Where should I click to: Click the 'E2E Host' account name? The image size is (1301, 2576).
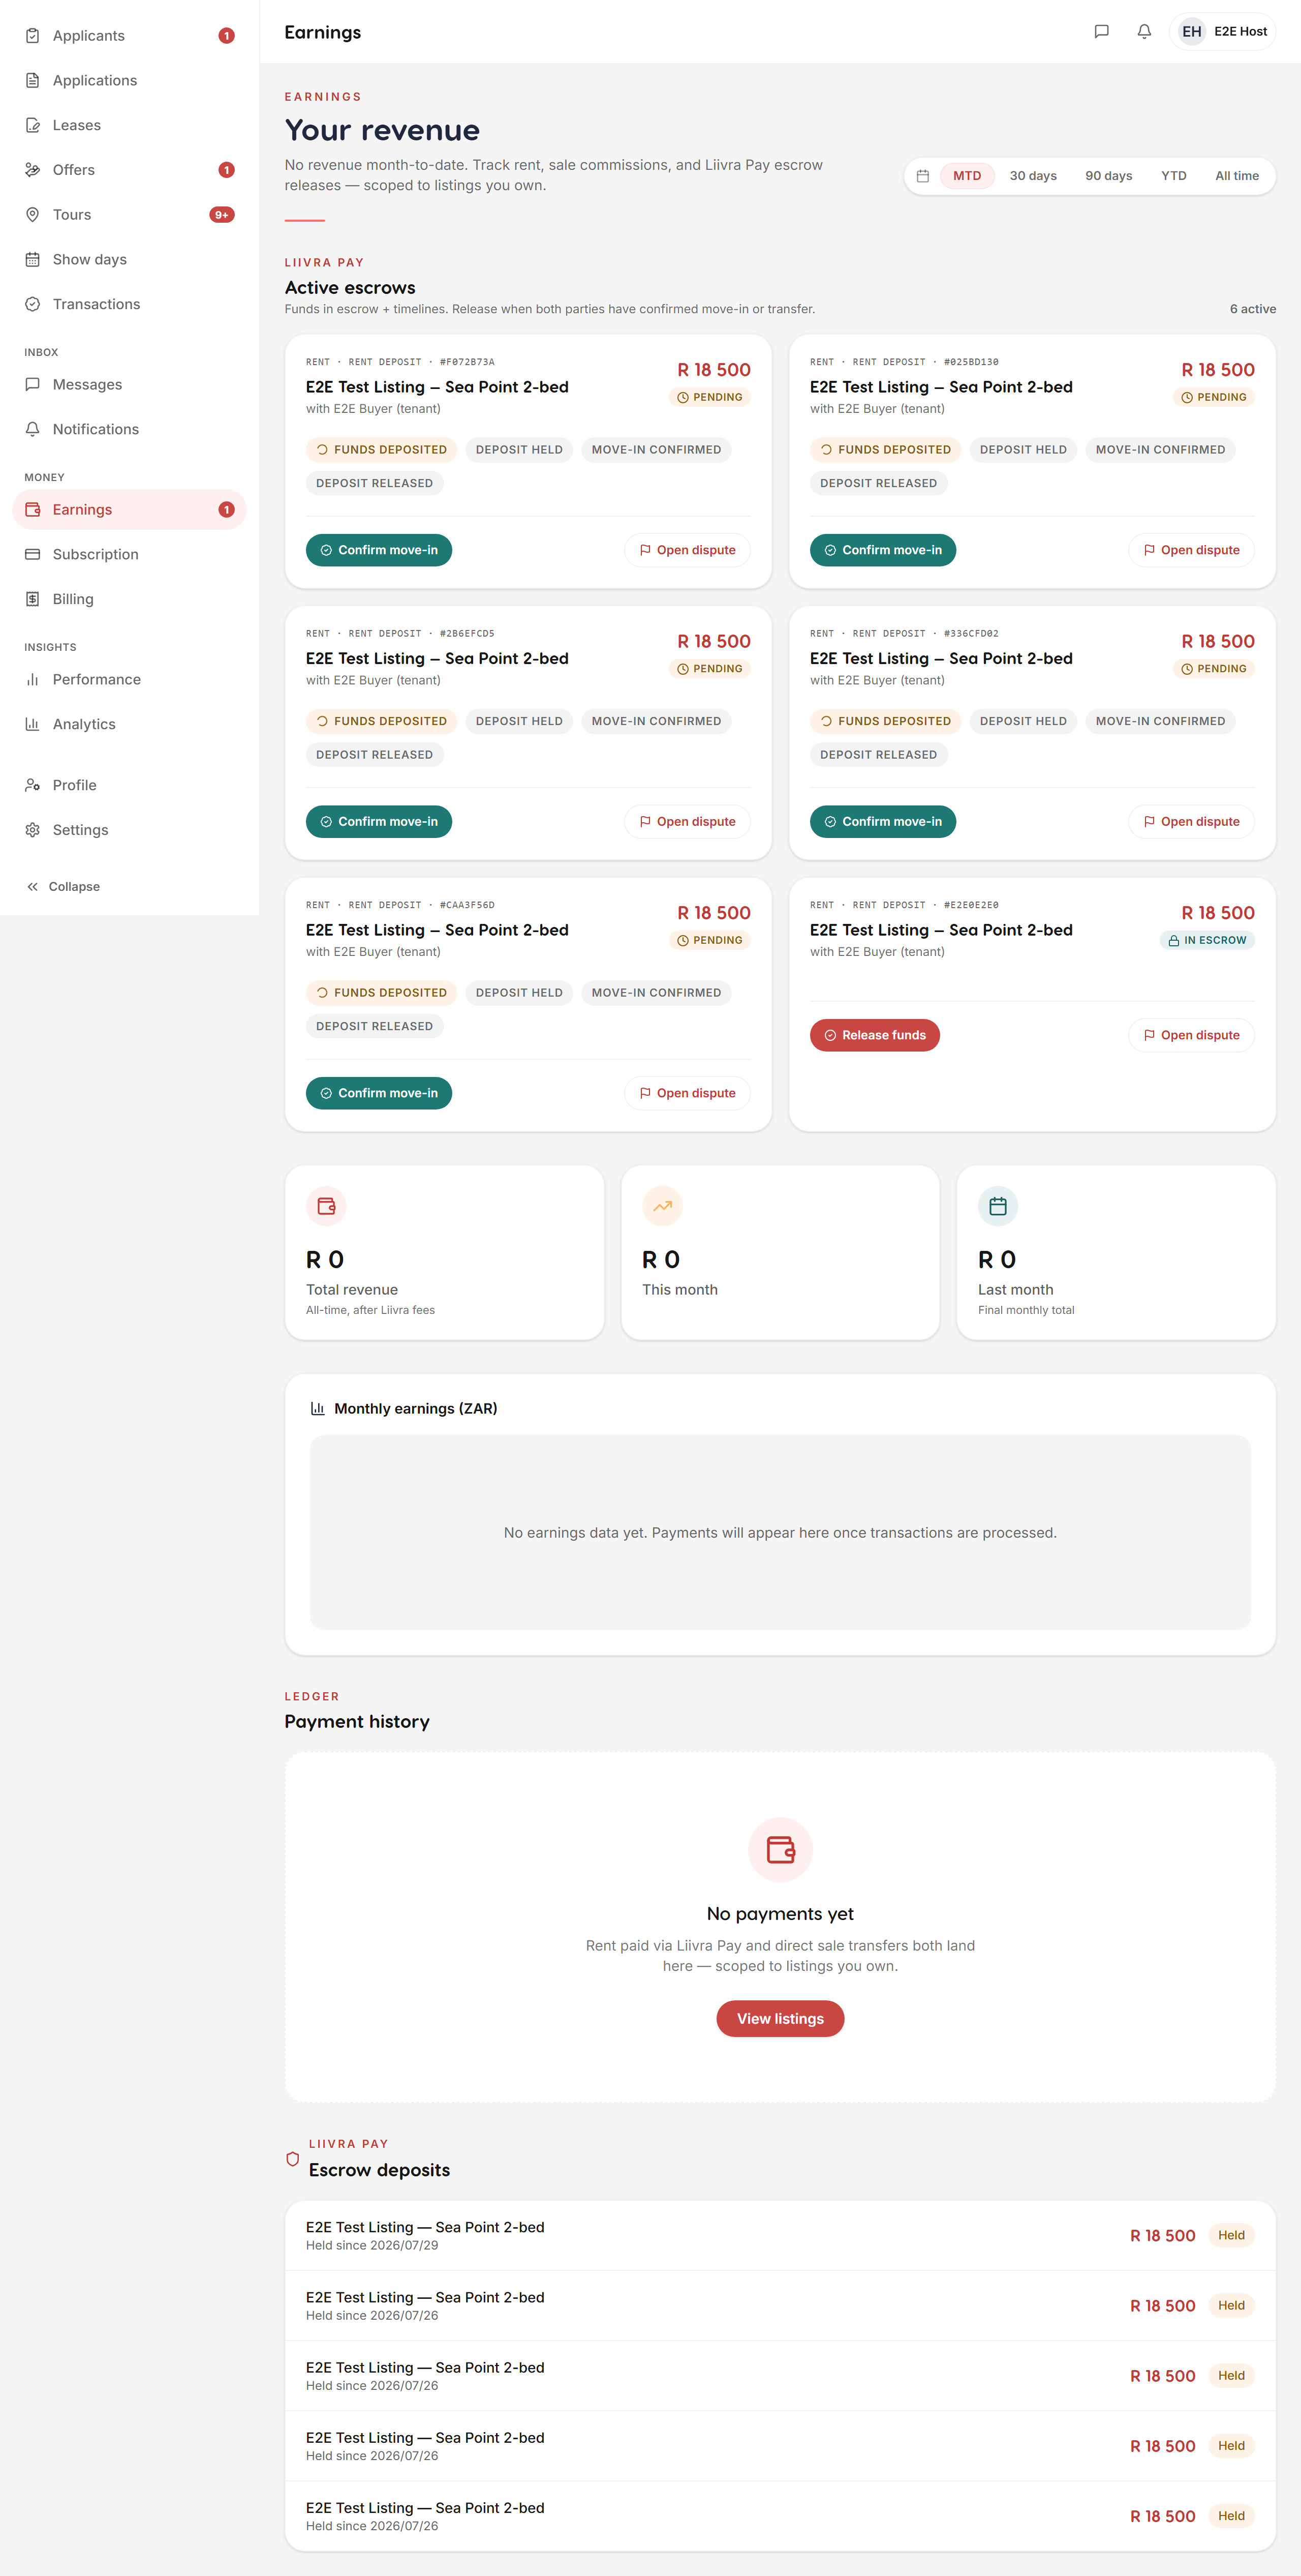1240,32
